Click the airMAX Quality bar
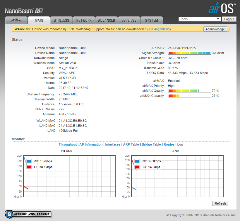 coord(189,91)
